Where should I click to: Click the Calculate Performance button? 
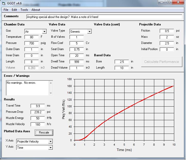161,62
